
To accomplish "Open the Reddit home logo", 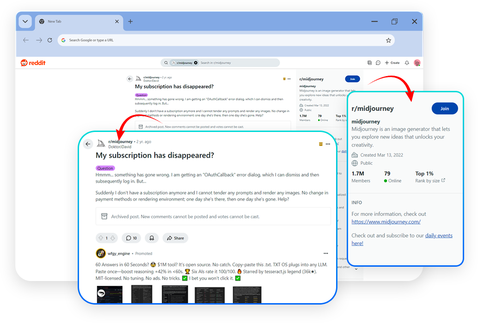I will point(33,63).
